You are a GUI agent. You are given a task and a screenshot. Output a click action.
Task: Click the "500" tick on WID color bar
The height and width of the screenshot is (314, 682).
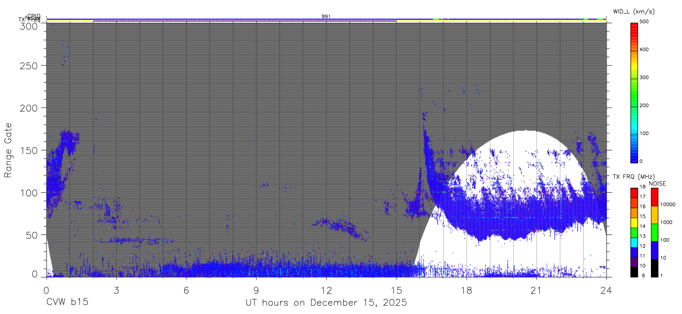(644, 22)
